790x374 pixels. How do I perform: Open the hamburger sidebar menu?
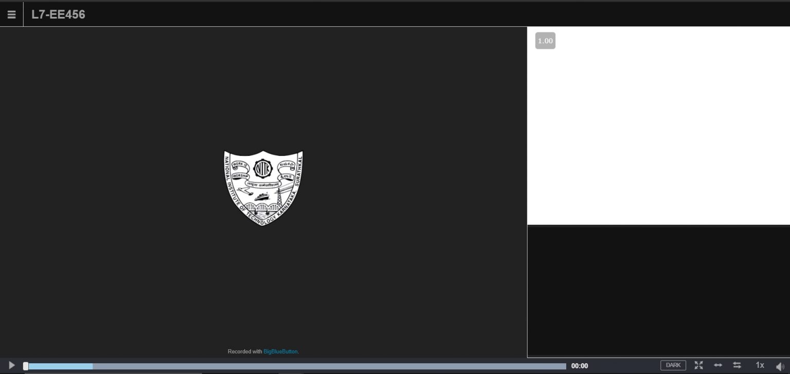[x=11, y=14]
